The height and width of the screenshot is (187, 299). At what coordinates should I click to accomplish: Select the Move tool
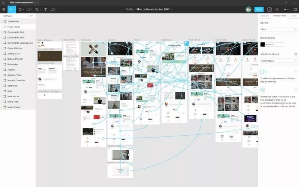coord(11,9)
